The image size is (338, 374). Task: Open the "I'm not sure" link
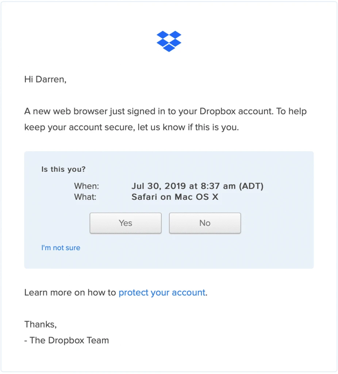(61, 248)
